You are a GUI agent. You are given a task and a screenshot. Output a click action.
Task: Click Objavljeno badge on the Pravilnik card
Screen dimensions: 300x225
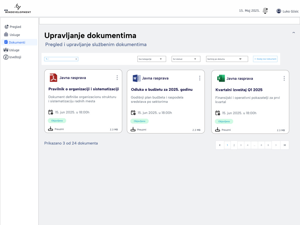[57, 121]
